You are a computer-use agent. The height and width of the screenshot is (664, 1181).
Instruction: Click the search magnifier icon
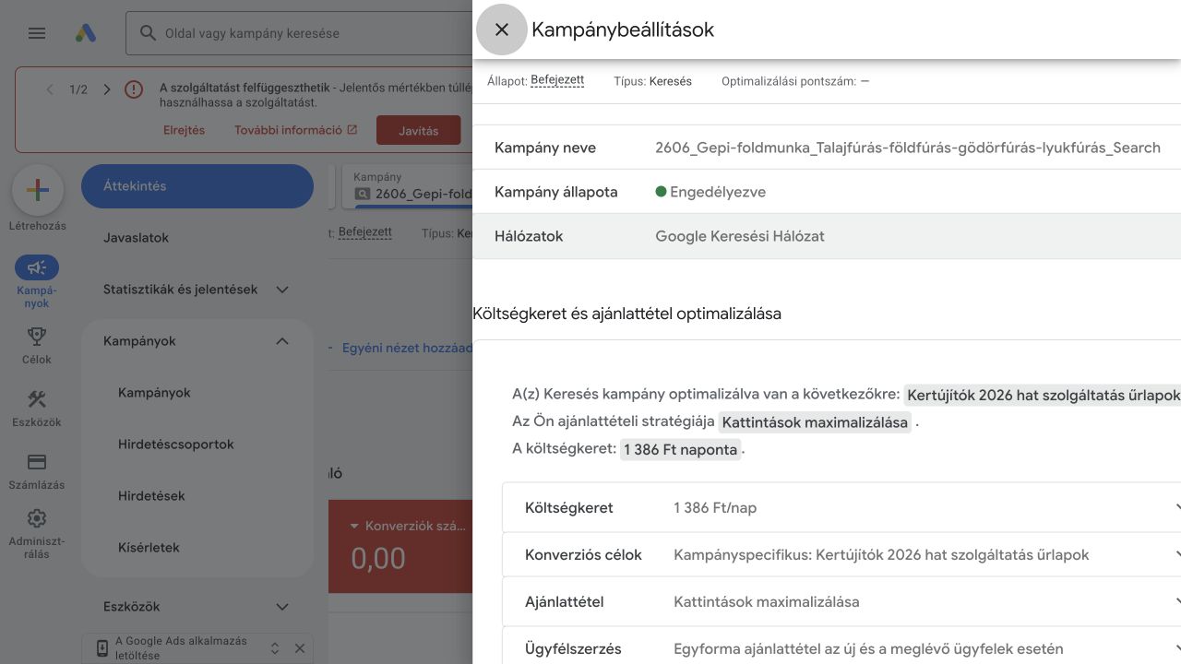148,33
